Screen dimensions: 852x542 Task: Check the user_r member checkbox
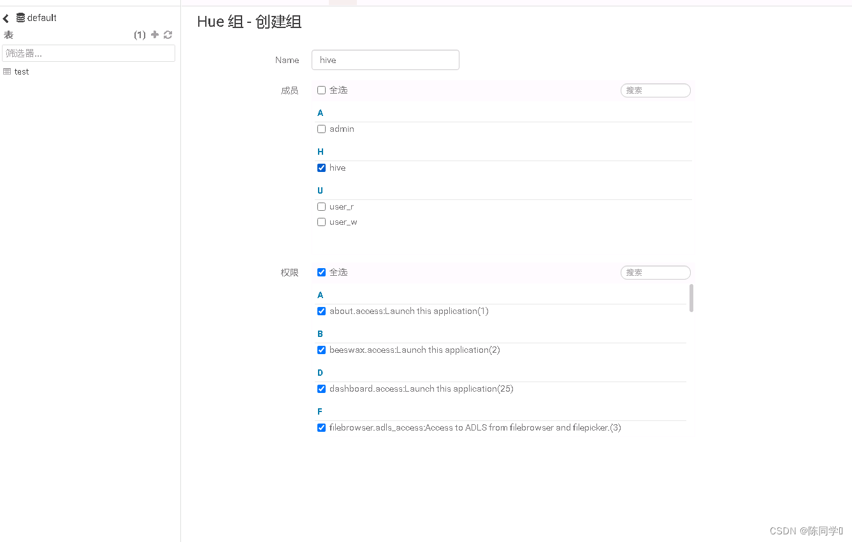click(x=321, y=207)
